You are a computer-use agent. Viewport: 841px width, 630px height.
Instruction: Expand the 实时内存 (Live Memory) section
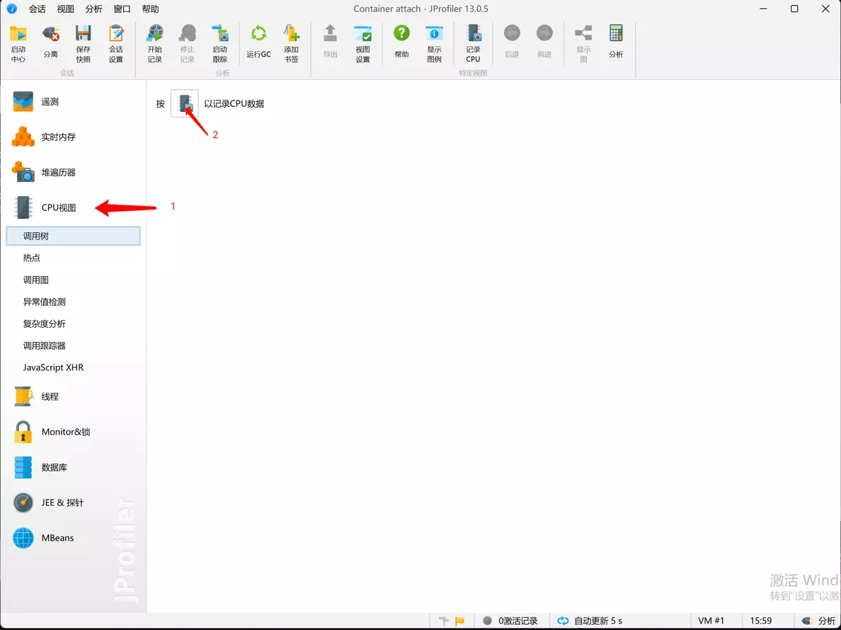point(58,137)
